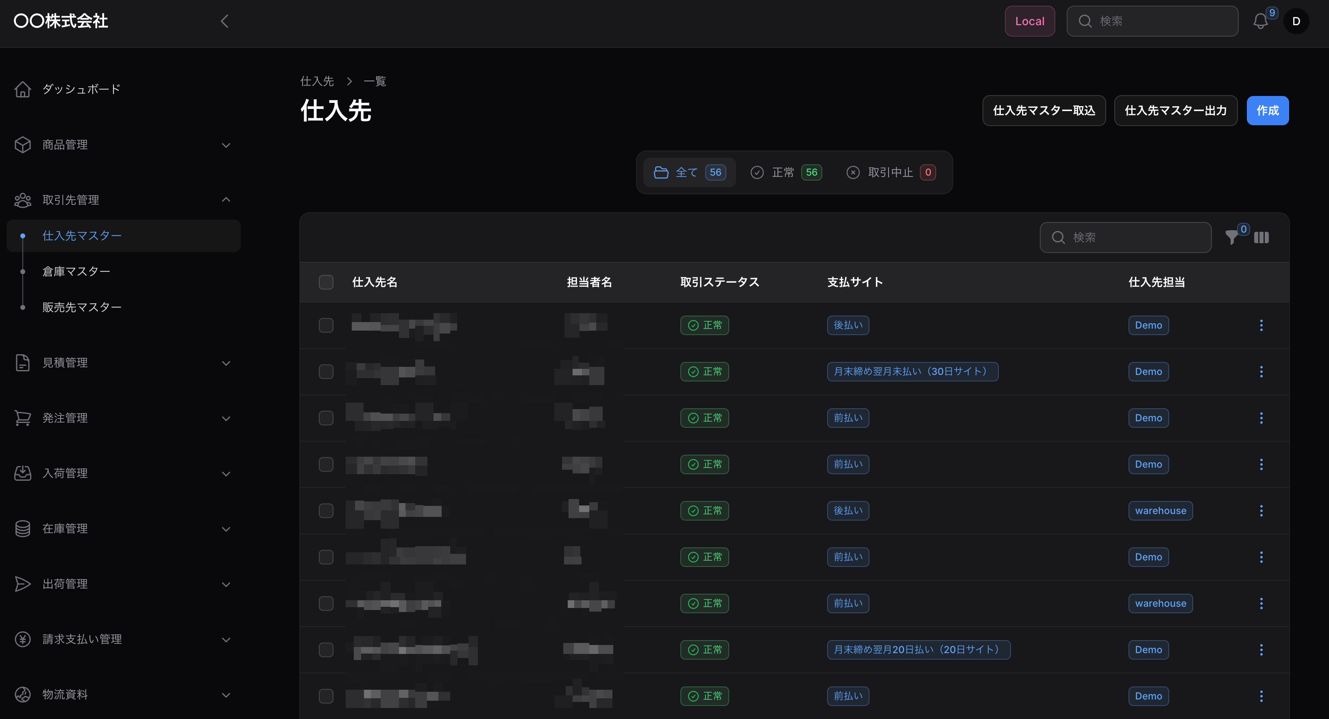Open 仕入先マスター in sidebar
This screenshot has height=719, width=1329.
[124, 236]
